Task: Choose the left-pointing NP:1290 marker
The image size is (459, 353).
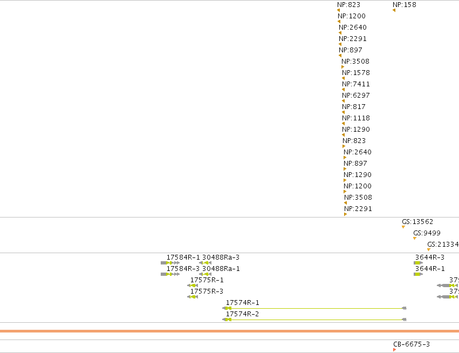Action: click(344, 135)
